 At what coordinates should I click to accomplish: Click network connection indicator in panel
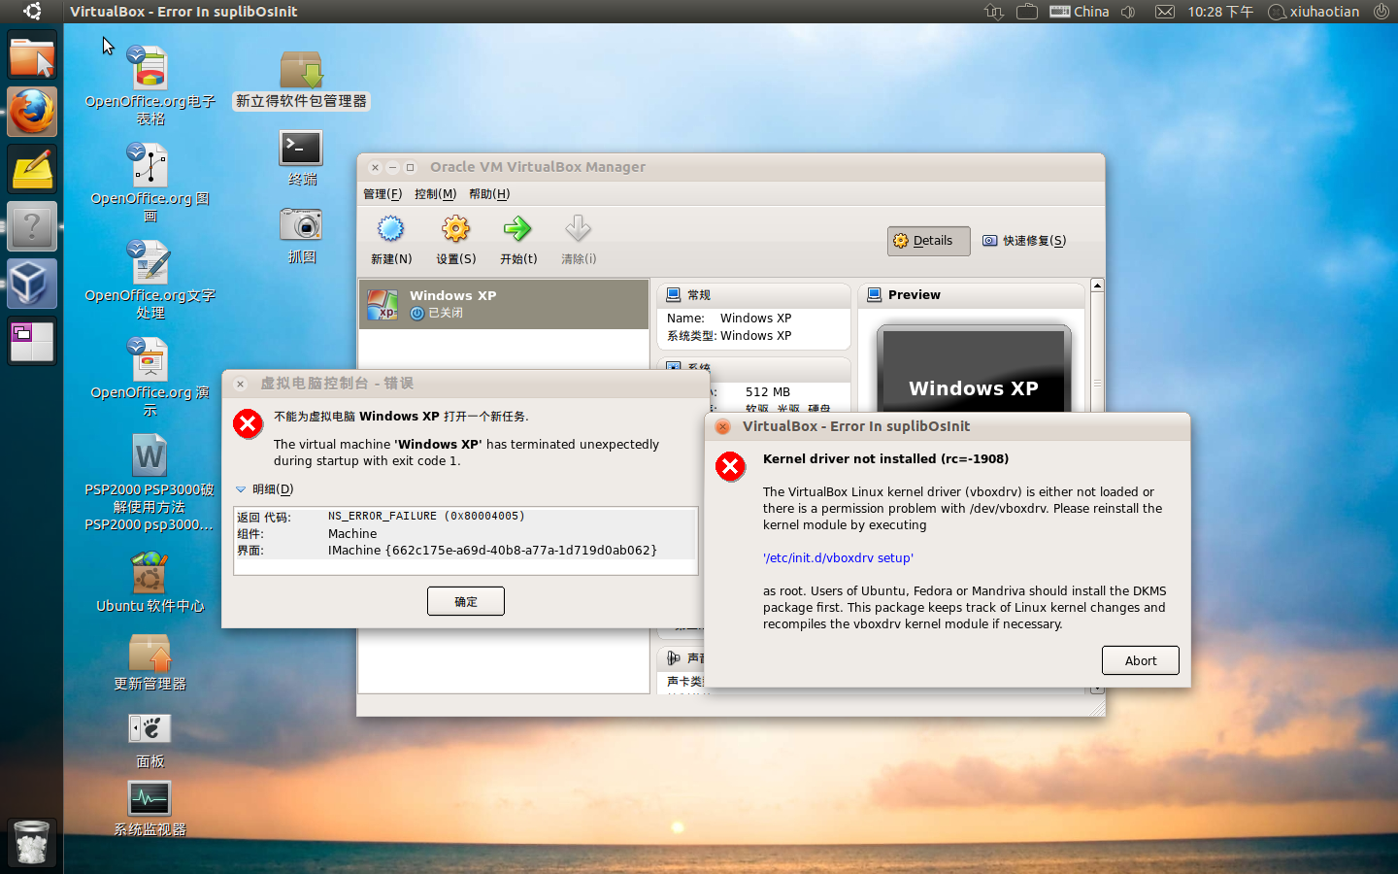click(x=994, y=12)
